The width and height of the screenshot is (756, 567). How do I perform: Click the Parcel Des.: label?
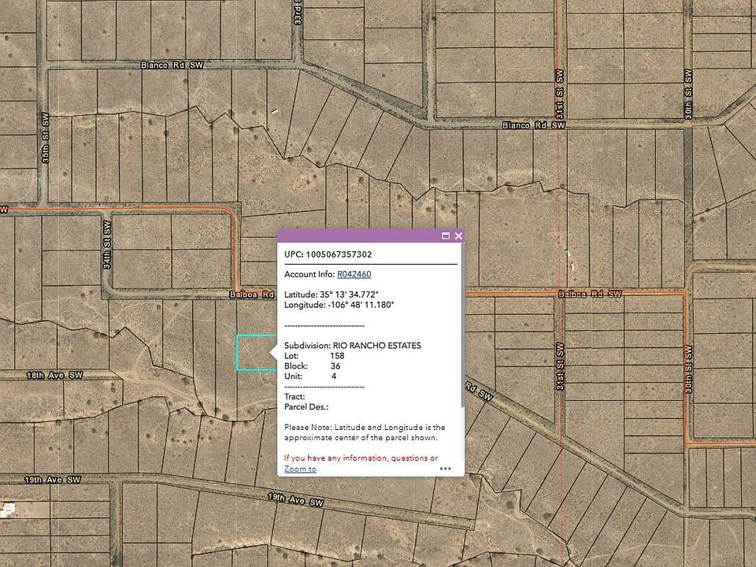coord(306,407)
